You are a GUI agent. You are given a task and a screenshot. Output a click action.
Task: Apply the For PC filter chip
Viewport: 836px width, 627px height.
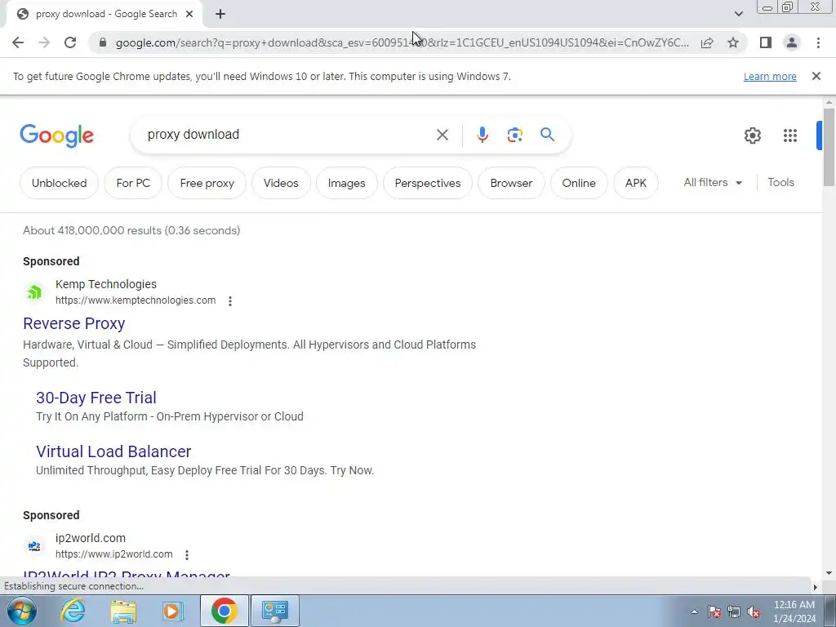pos(133,183)
